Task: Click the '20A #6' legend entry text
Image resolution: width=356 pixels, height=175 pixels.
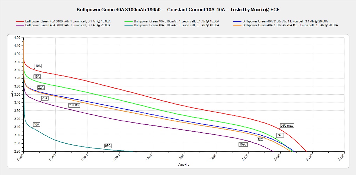Action: [290, 25]
